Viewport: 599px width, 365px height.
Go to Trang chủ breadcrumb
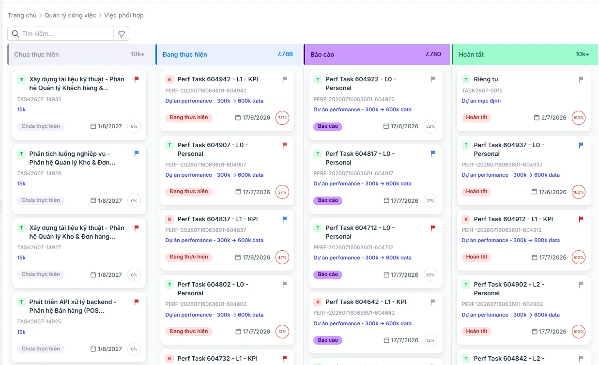[x=22, y=15]
